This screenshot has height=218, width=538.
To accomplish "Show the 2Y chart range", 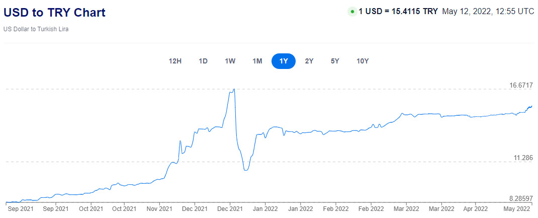I will coord(309,61).
